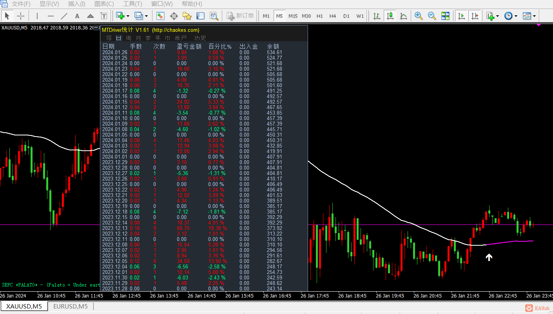This screenshot has height=314, width=553.
Task: Open the Data Window target icon
Action: (174, 16)
